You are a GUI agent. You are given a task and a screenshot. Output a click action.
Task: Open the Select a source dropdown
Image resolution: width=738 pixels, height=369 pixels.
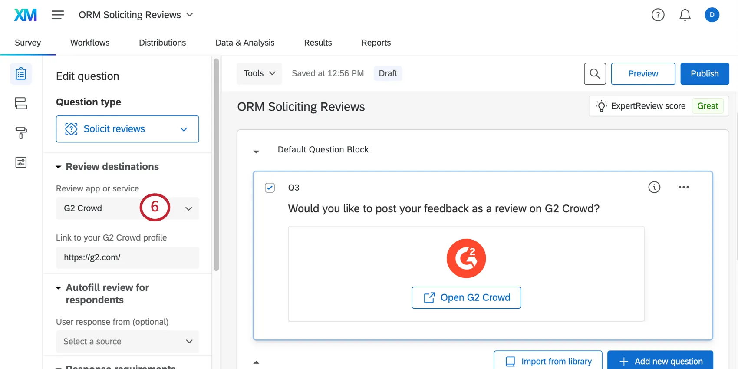click(x=127, y=342)
